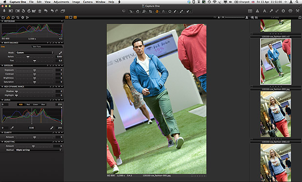Select the Zoom loupe tool
The height and width of the screenshot is (182, 302).
[x=144, y=11]
